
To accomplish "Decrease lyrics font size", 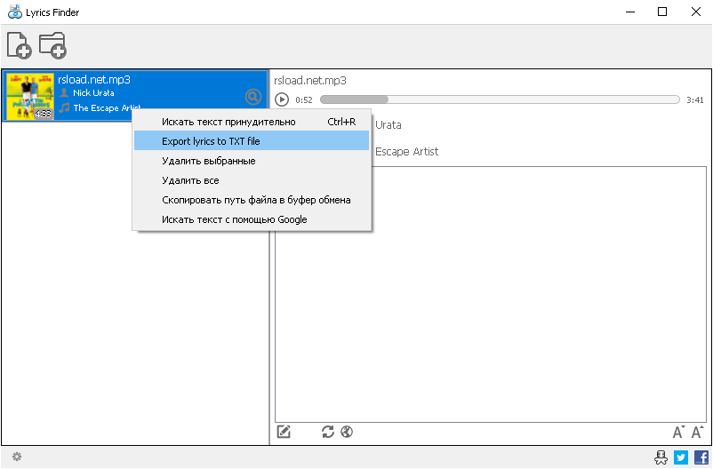I will [678, 432].
